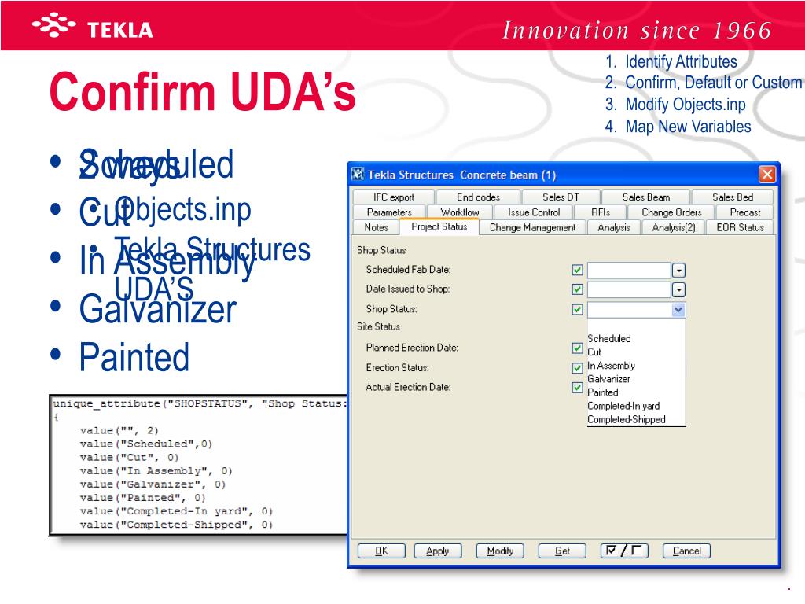Select the Analysis tab
This screenshot has height=604, width=805.
(x=613, y=227)
